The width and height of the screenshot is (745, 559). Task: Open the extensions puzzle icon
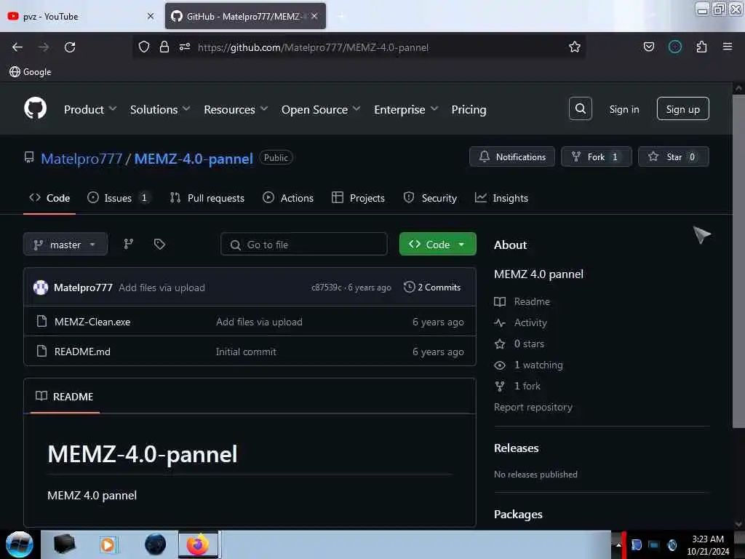tap(701, 47)
